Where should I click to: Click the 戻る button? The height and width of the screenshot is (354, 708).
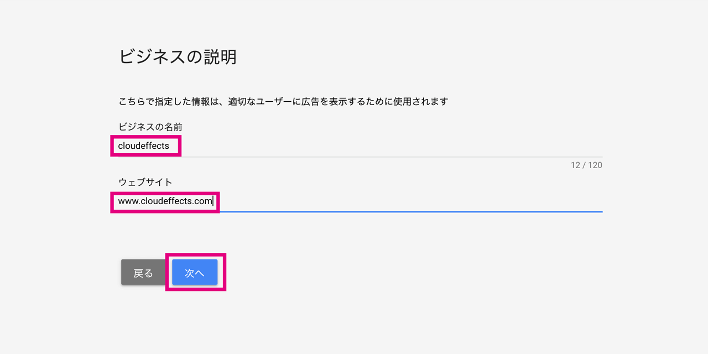pos(143,273)
